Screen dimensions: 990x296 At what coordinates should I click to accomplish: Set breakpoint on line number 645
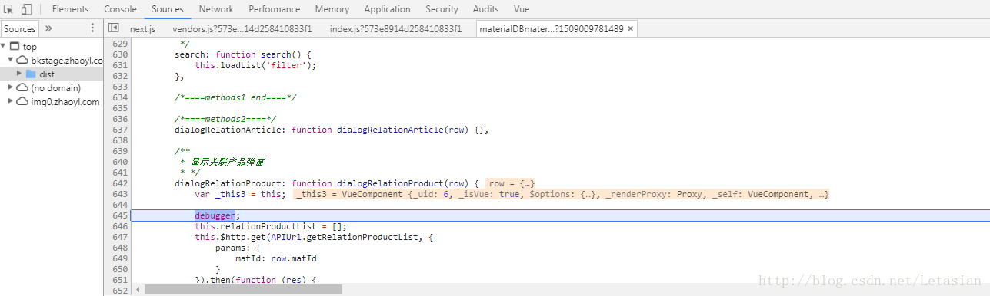pyautogui.click(x=119, y=215)
